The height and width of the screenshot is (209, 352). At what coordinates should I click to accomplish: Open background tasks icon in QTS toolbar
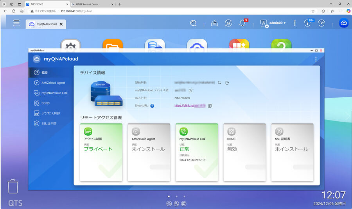pos(214,23)
